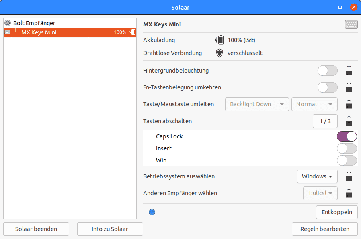Click the Entkoppeln button
This screenshot has height=239, width=361.
[336, 212]
